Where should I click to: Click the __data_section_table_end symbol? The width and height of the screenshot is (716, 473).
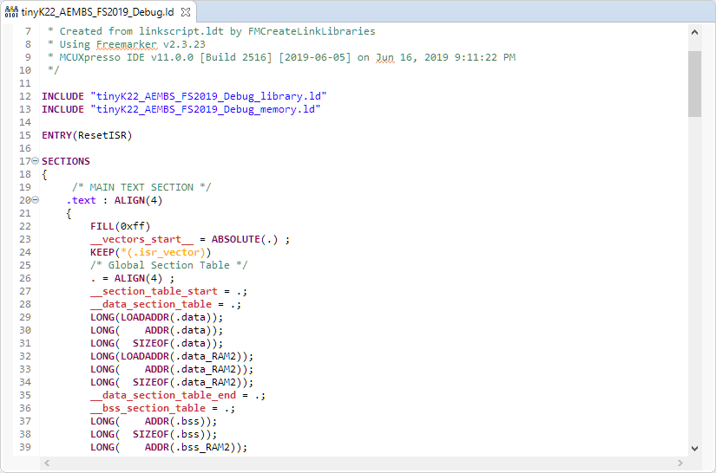tap(163, 395)
